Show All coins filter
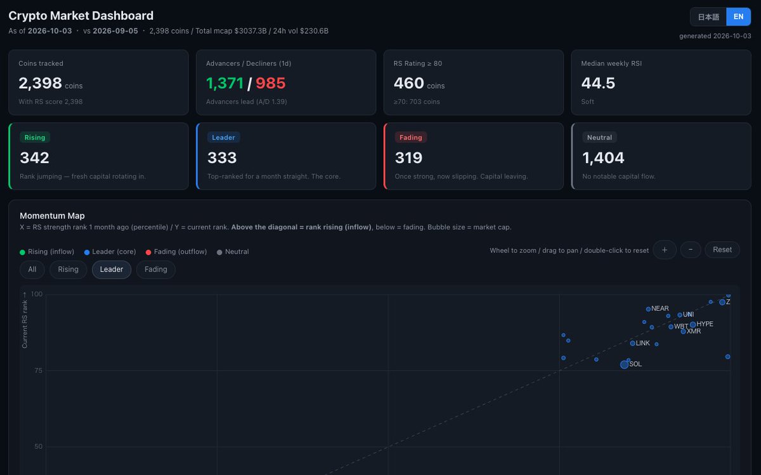This screenshot has width=761, height=475. pyautogui.click(x=32, y=270)
